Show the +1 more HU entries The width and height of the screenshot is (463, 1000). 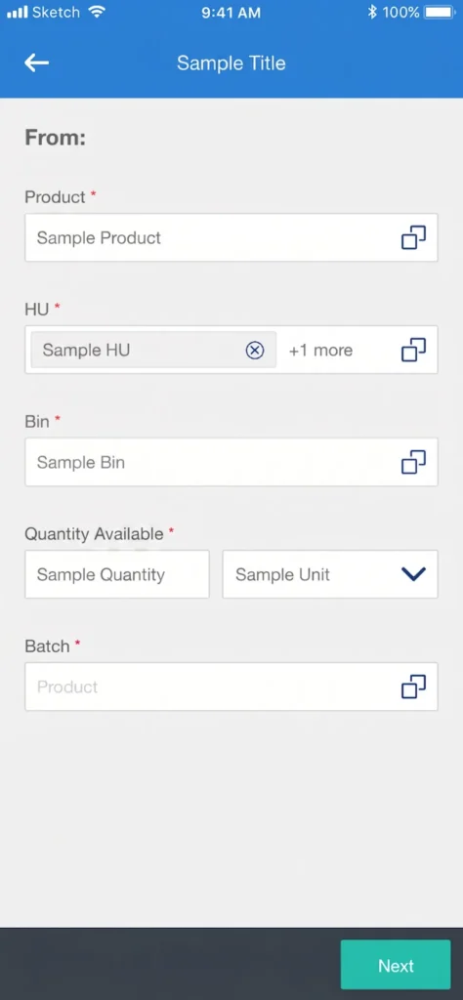point(320,351)
